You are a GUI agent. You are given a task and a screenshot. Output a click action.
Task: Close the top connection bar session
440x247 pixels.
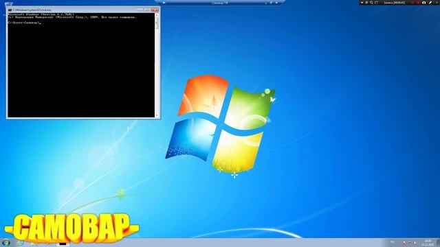click(x=276, y=3)
